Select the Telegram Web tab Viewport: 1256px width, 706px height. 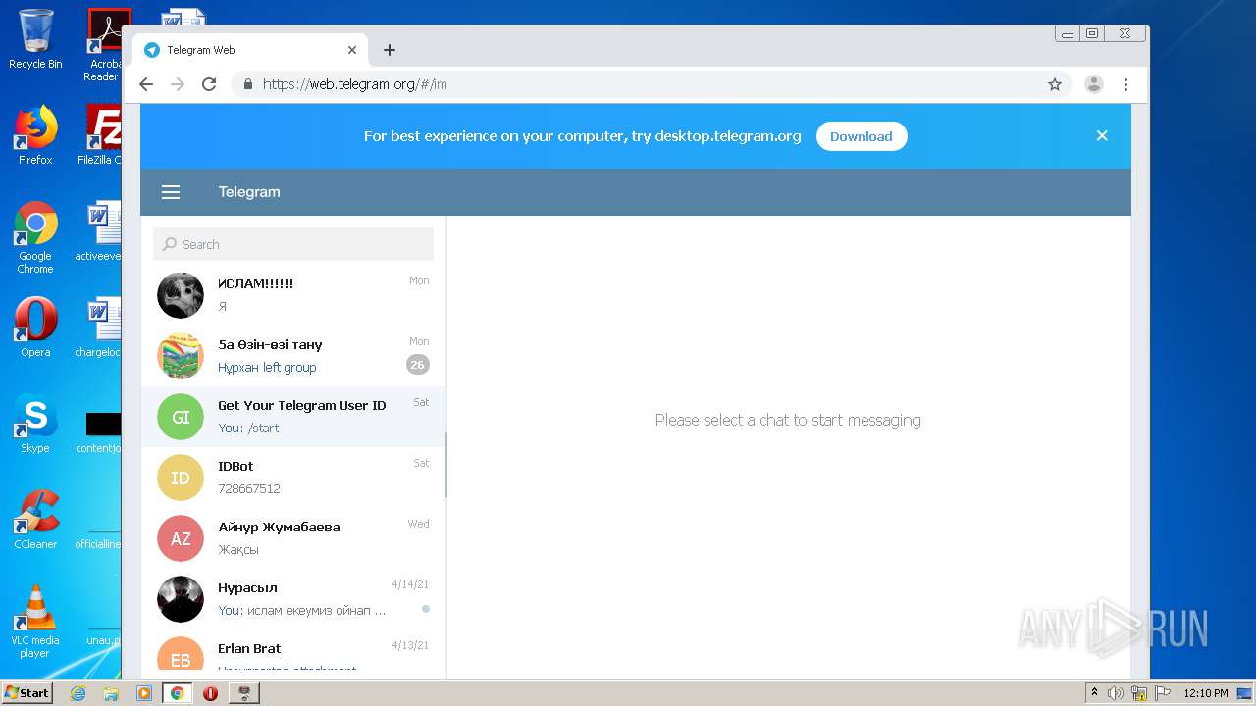[x=250, y=50]
